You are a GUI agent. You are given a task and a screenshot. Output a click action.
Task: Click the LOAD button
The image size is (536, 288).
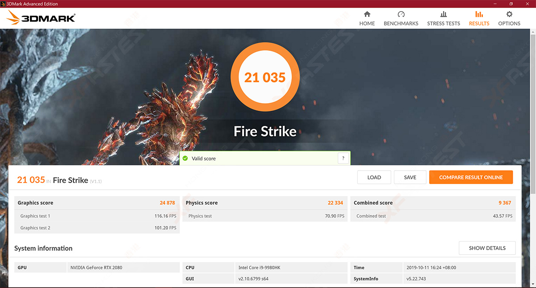[x=374, y=177]
